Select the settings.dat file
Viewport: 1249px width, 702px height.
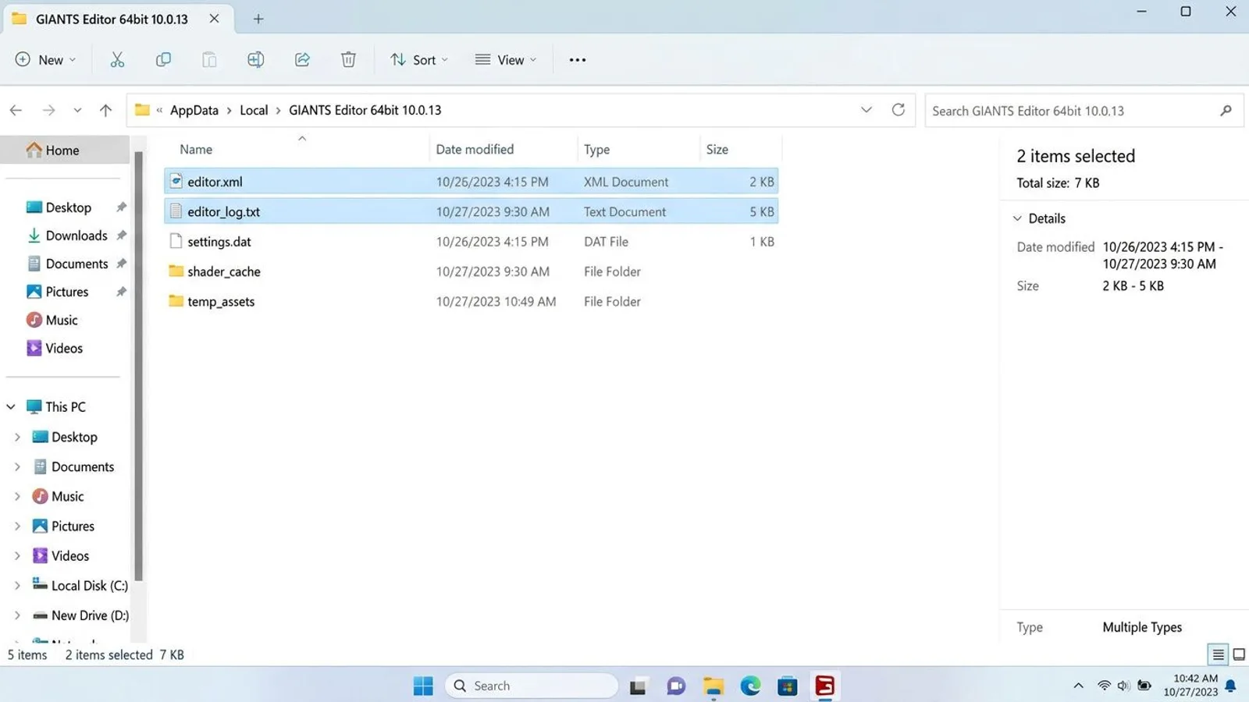[x=471, y=242]
